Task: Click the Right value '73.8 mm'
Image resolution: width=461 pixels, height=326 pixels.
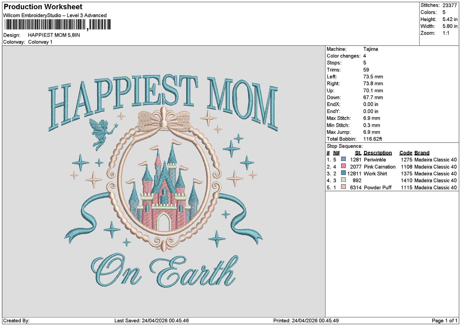Action: (x=373, y=84)
